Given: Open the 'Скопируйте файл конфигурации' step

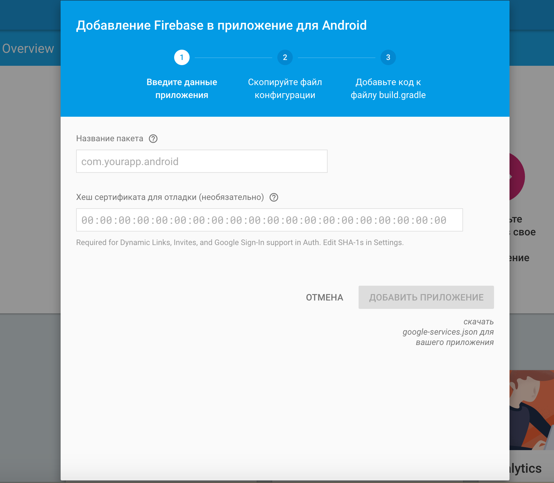Looking at the screenshot, I should coord(285,88).
